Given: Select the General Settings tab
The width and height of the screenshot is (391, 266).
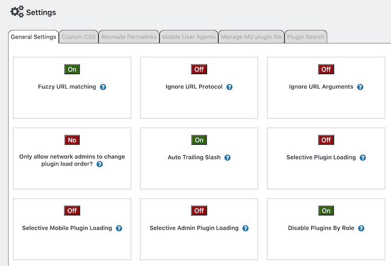Looking at the screenshot, I should pyautogui.click(x=33, y=37).
